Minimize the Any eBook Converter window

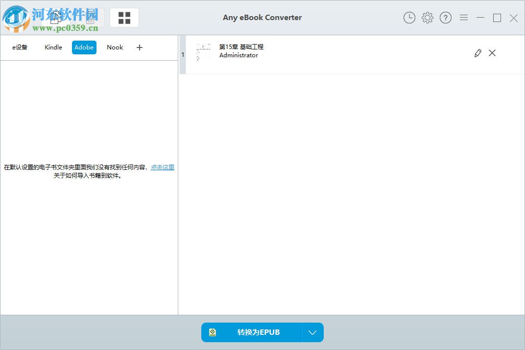[x=480, y=18]
